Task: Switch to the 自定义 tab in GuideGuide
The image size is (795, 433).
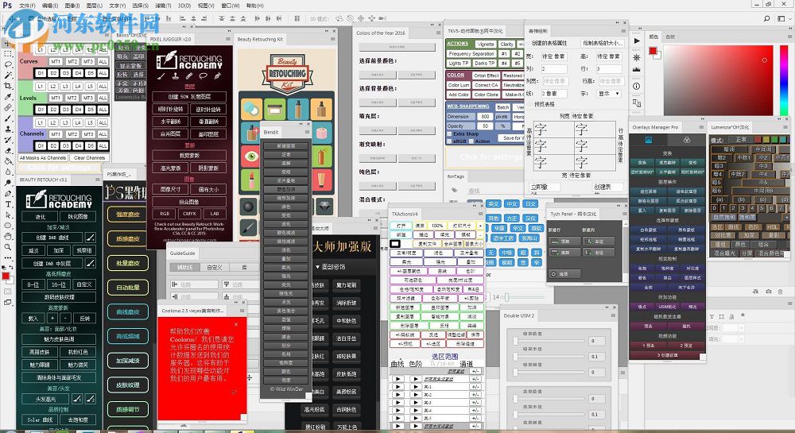Action: tap(215, 267)
